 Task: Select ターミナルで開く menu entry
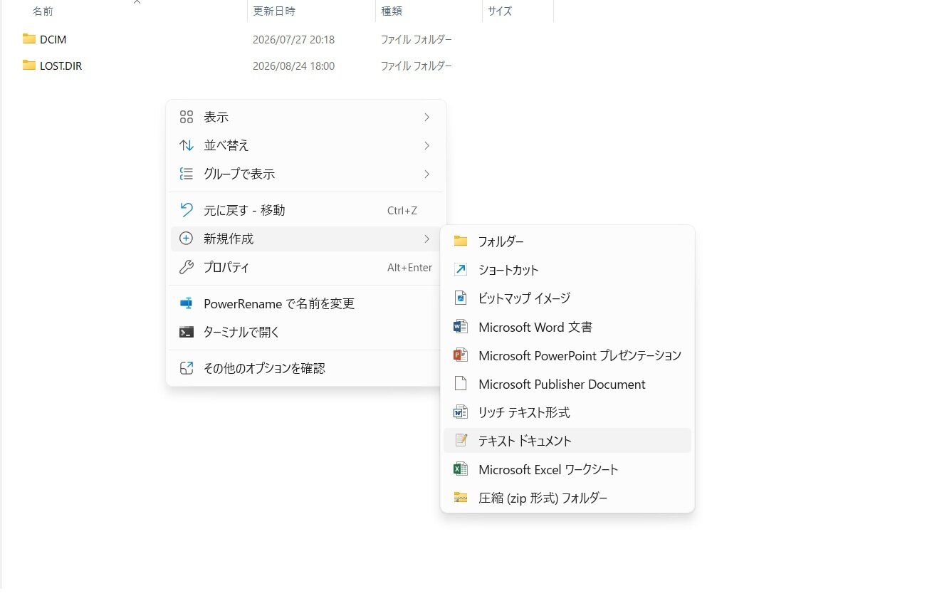click(x=306, y=332)
